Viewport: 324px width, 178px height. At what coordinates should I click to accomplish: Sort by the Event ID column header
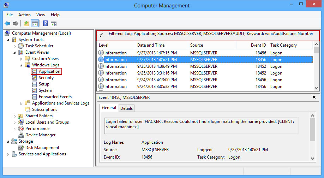tap(252, 45)
